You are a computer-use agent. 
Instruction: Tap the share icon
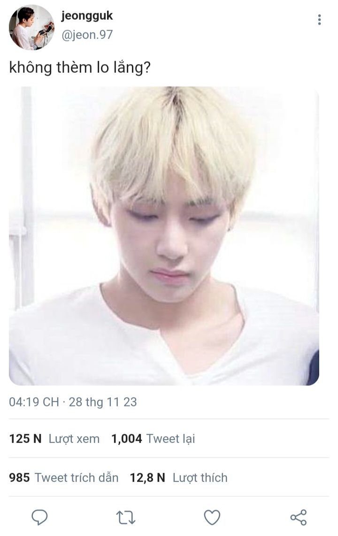coord(299,517)
